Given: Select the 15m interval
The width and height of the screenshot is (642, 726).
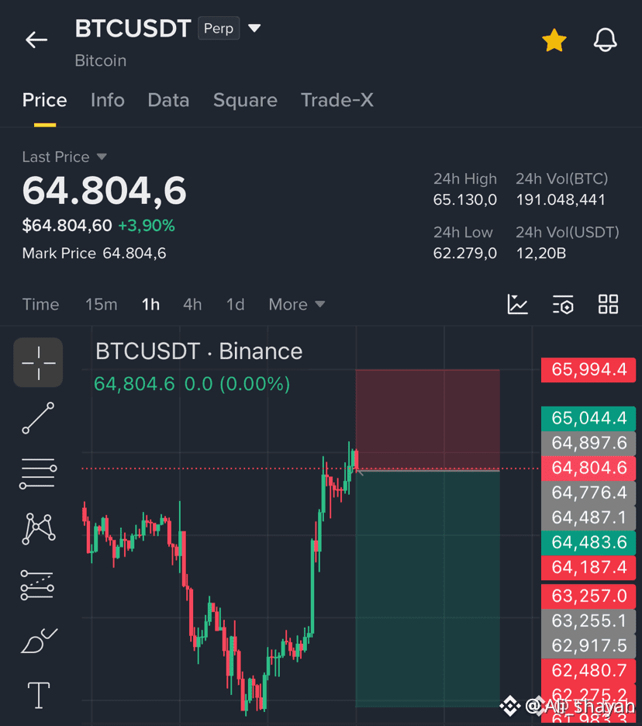Looking at the screenshot, I should [101, 304].
